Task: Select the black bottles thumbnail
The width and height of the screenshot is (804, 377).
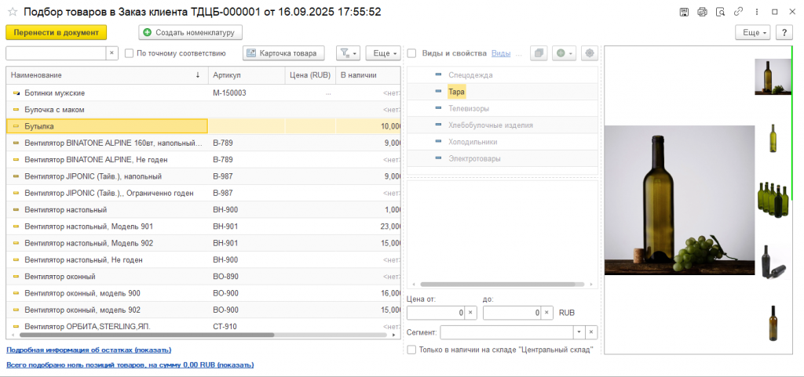Action: [x=773, y=262]
